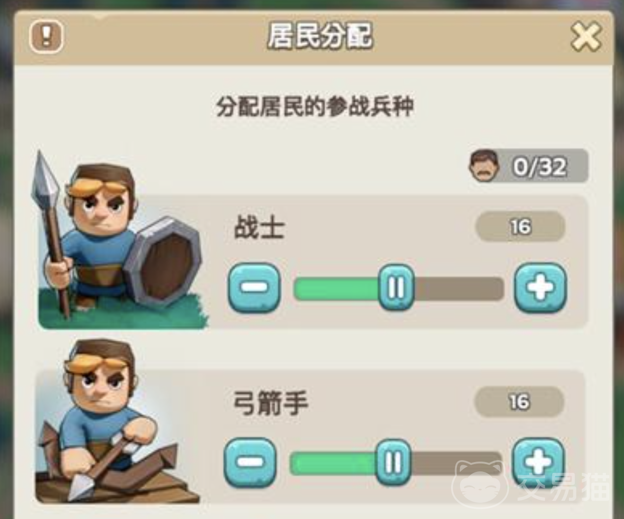This screenshot has width=624, height=519.
Task: Click the 分配居民的参战兵种 subtitle
Action: pyautogui.click(x=314, y=106)
